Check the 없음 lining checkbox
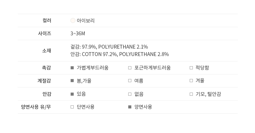Viewport: 255px width, 133px height. coord(130,94)
